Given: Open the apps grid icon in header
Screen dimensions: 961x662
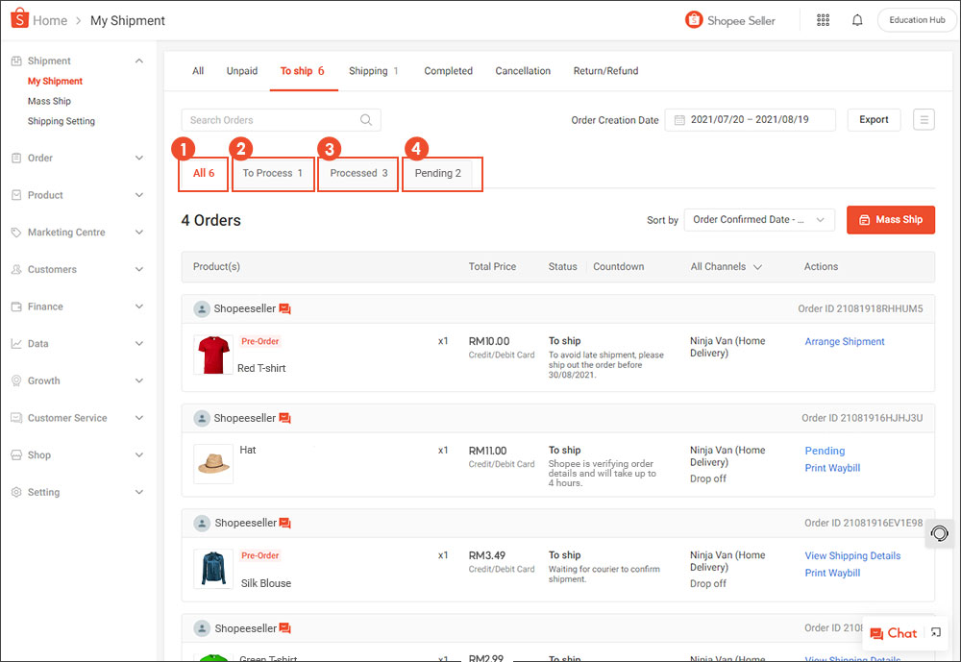Looking at the screenshot, I should click(x=823, y=19).
